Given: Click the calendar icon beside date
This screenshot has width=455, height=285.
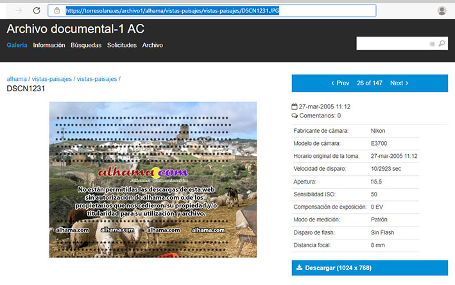Looking at the screenshot, I should 294,107.
